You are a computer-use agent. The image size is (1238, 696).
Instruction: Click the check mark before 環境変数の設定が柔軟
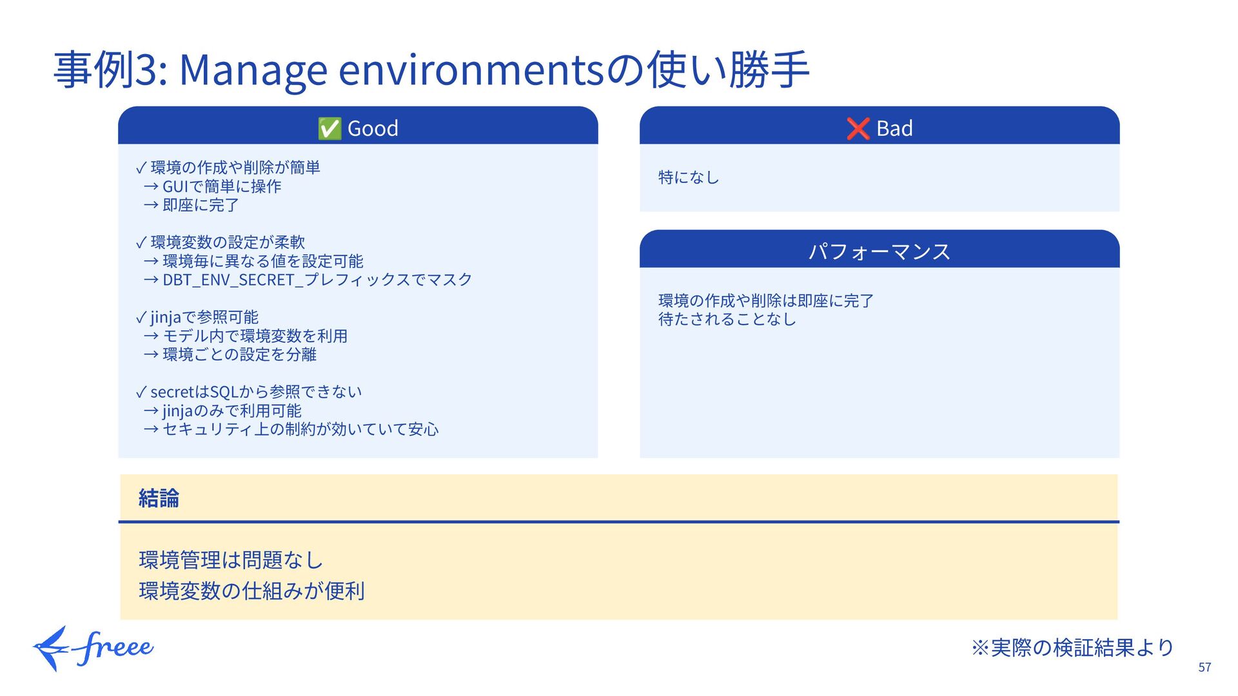click(x=141, y=244)
